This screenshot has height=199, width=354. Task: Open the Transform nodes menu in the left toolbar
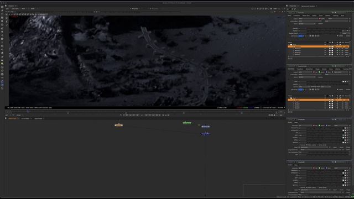point(2,35)
